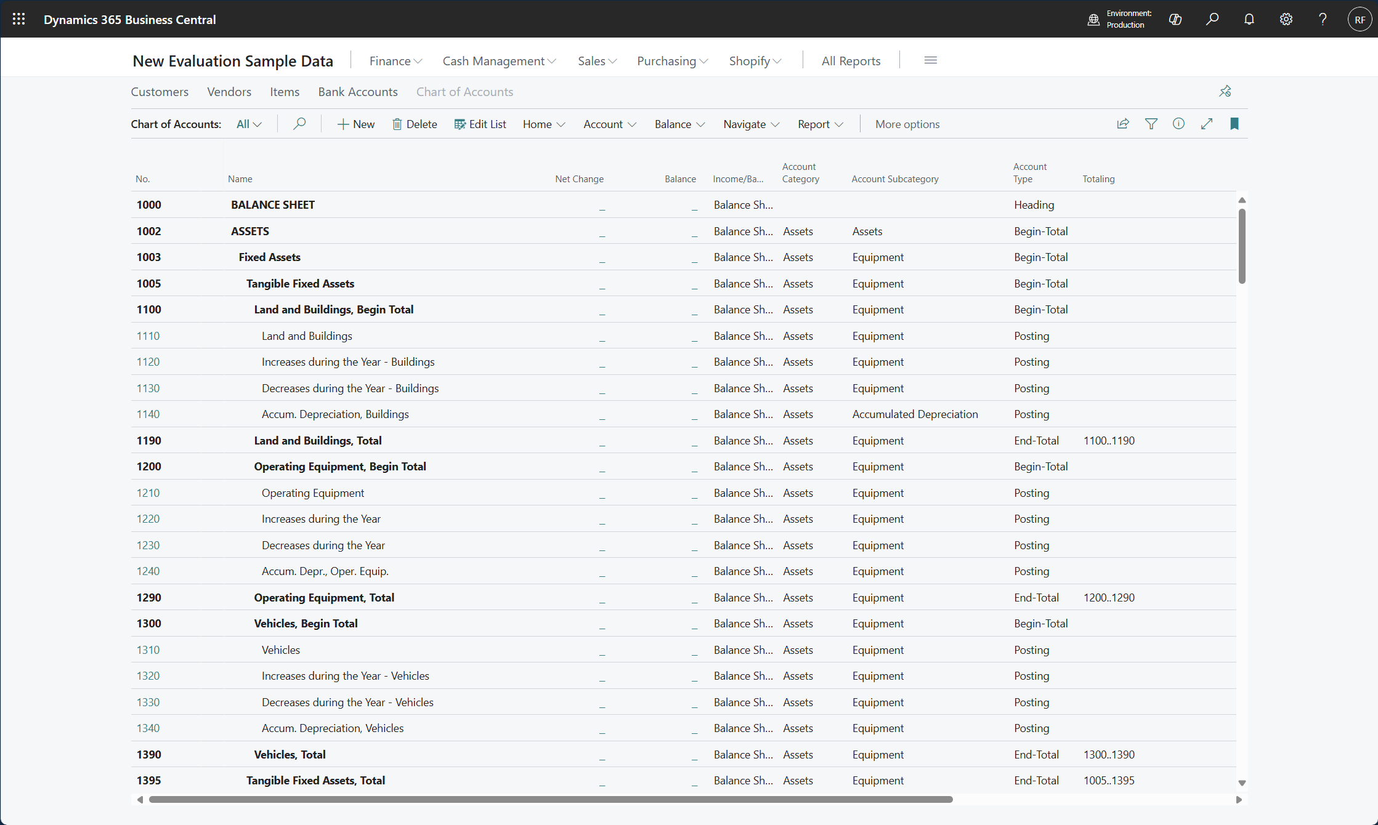Expand the Purchasing menu
1378x825 pixels.
click(x=672, y=61)
